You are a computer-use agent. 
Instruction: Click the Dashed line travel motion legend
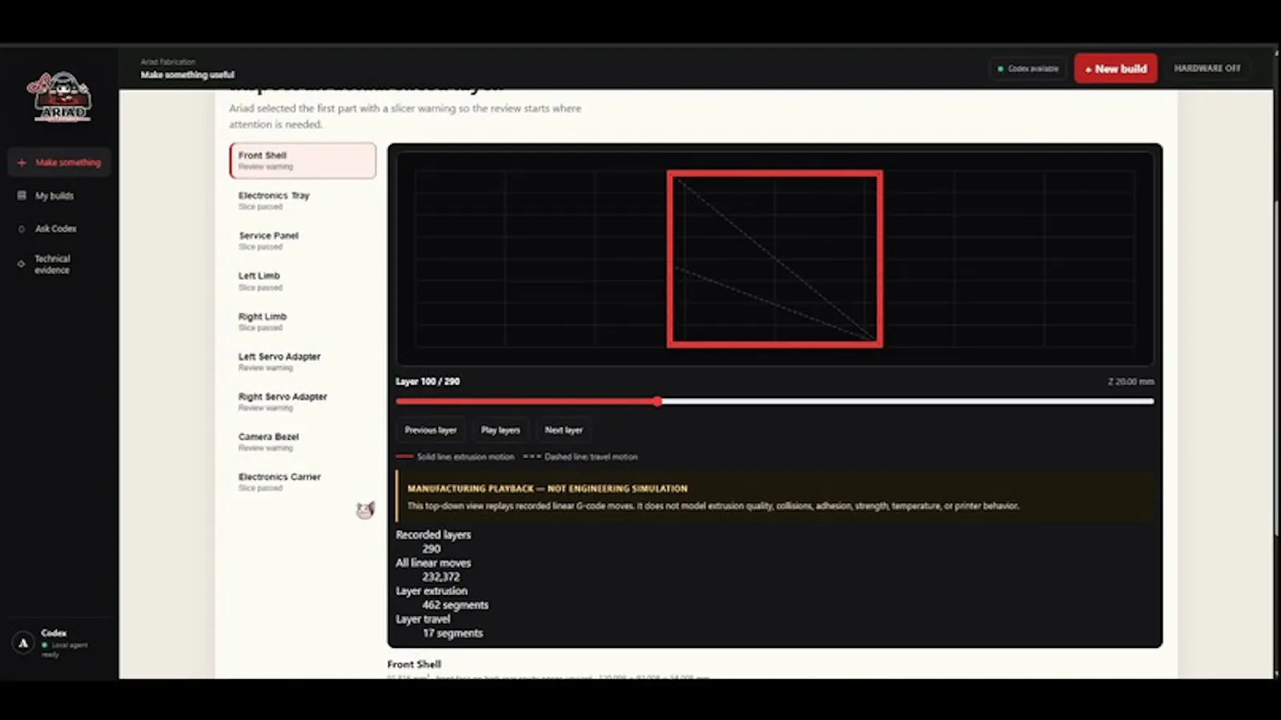[580, 457]
